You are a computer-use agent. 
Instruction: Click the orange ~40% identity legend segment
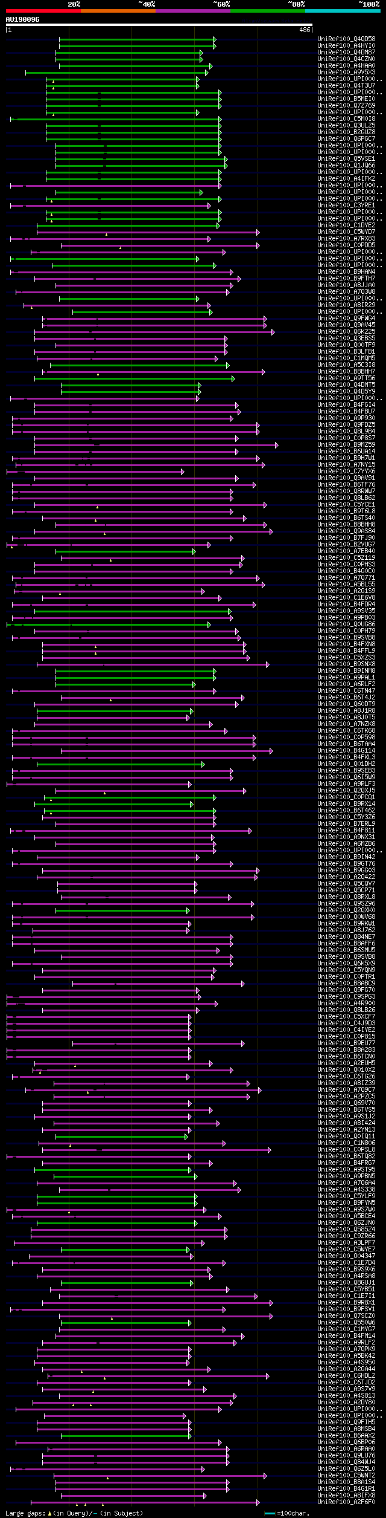click(x=118, y=11)
